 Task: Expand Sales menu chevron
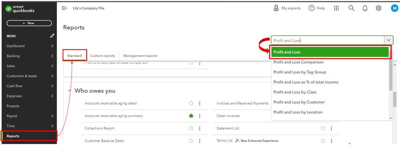point(52,66)
